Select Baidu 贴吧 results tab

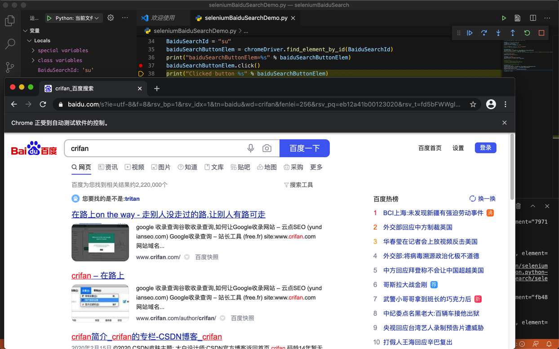(x=240, y=167)
